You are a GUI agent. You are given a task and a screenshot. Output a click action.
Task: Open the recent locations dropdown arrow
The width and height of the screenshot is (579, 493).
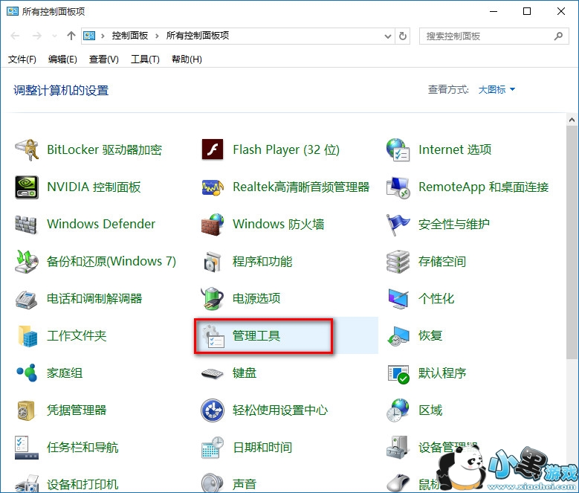[x=54, y=36]
